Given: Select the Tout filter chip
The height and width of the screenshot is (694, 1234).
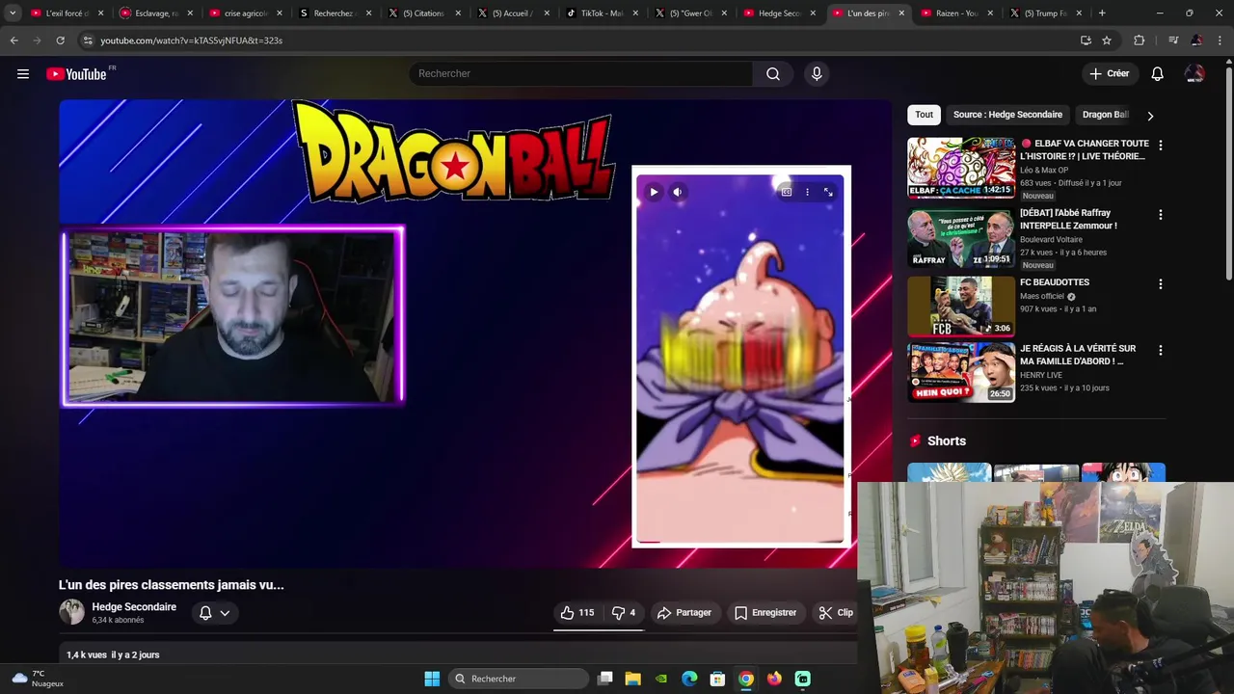Looking at the screenshot, I should pos(924,115).
